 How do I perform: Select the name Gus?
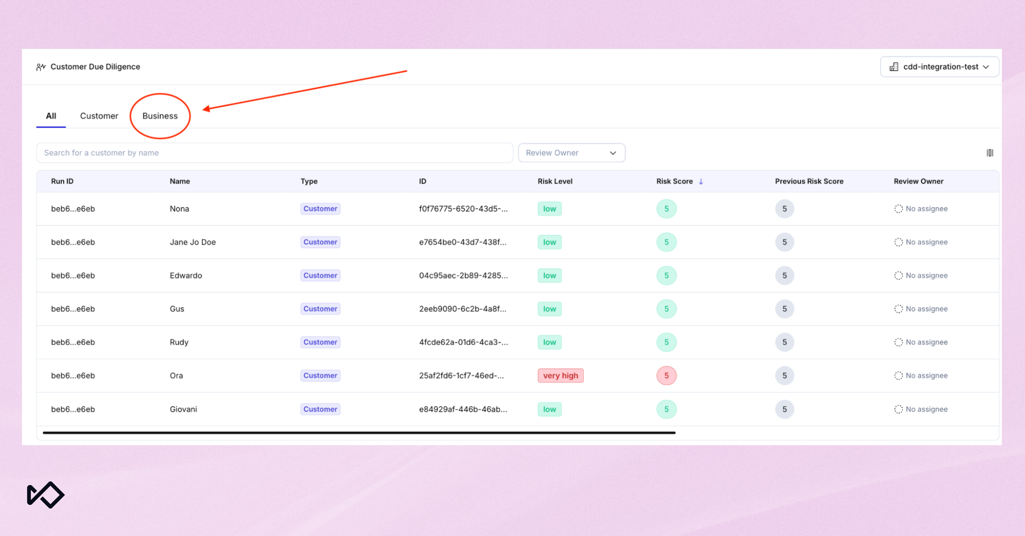click(177, 309)
